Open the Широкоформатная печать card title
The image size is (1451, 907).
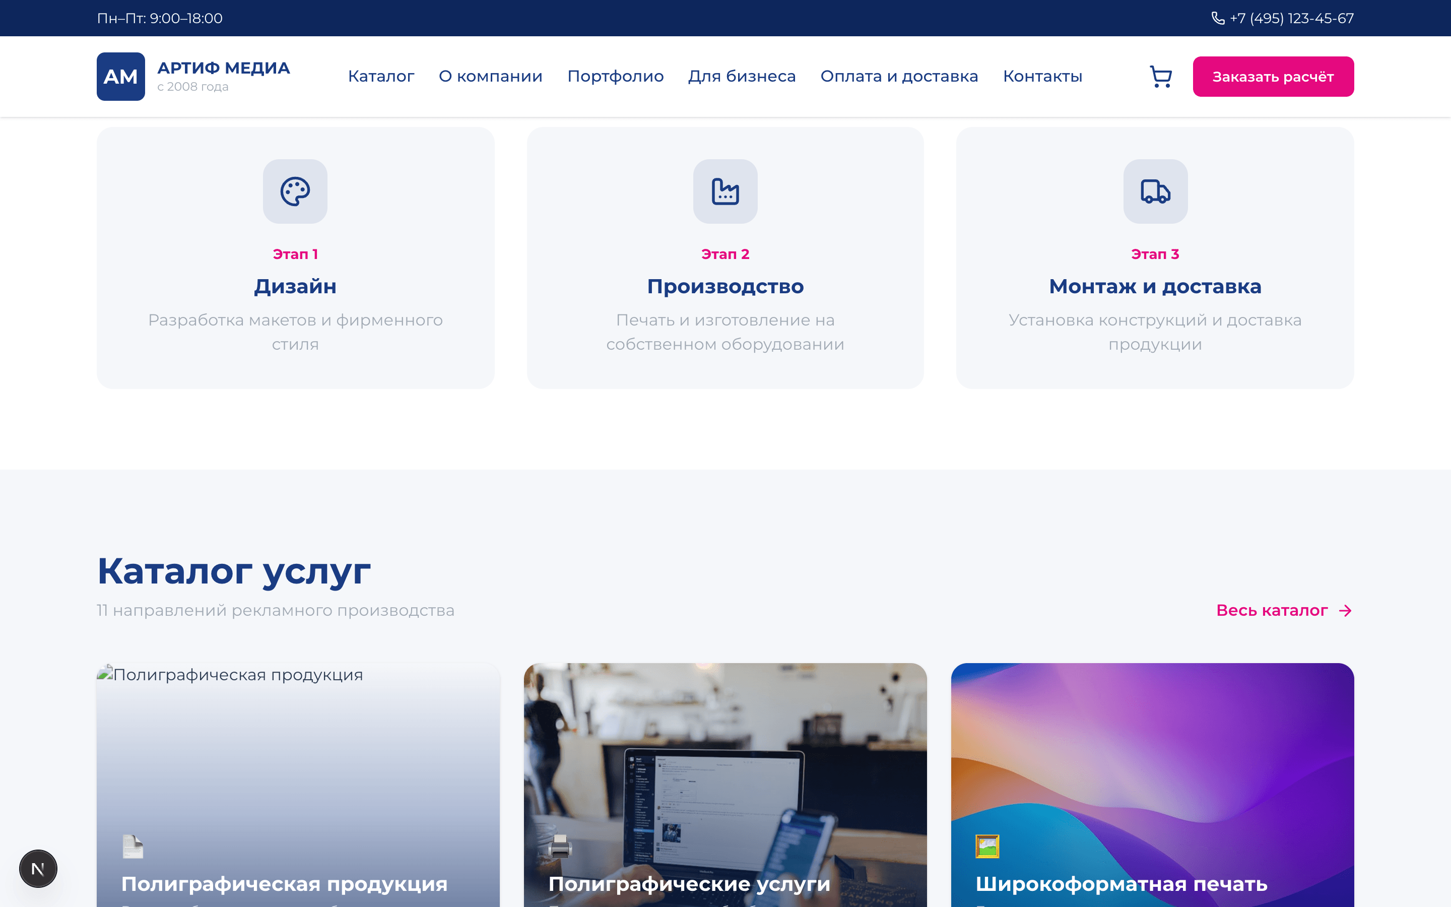coord(1121,884)
